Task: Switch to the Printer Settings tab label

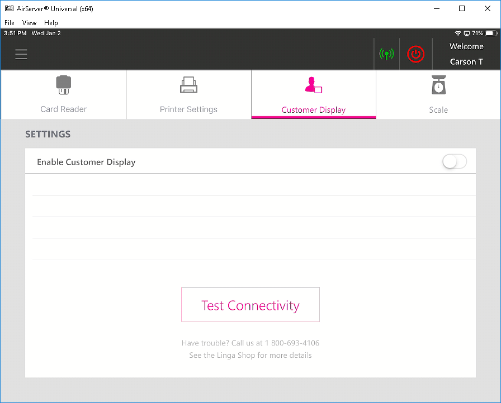Action: (188, 109)
